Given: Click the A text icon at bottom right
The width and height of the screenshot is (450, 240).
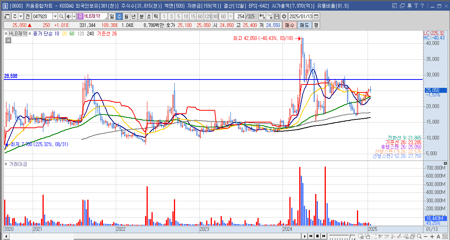Looking at the screenshot, I should pos(438,237).
